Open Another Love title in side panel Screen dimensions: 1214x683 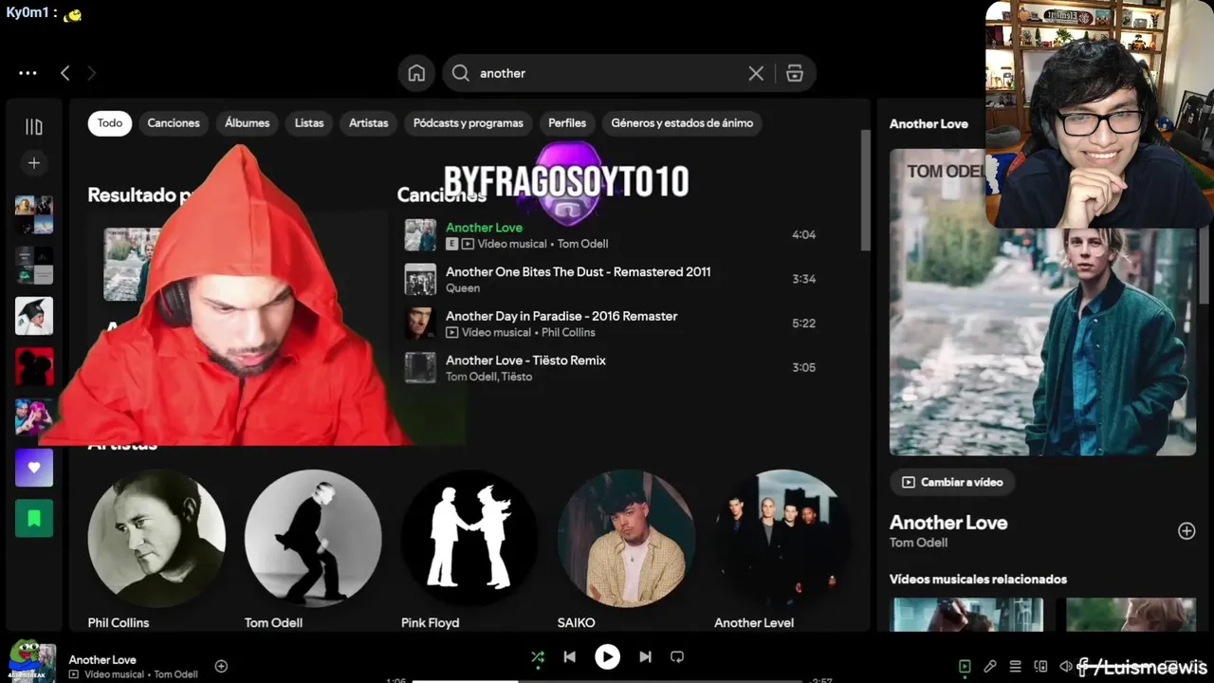pos(948,523)
